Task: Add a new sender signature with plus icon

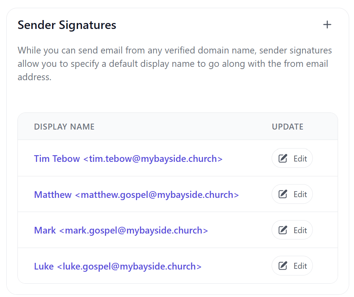Action: (327, 25)
